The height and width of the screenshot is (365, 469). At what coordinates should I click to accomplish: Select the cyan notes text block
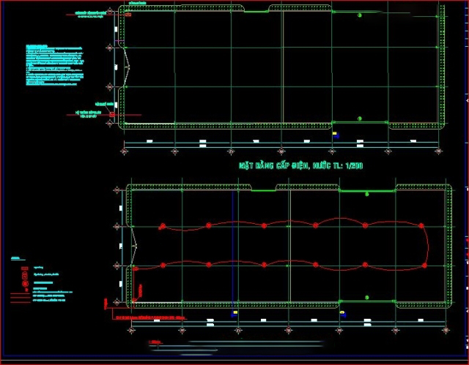[56, 66]
